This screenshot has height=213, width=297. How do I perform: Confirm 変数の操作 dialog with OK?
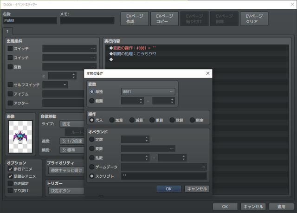coord(168,189)
